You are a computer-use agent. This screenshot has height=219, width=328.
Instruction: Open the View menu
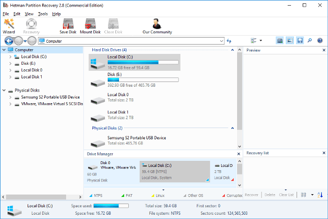29,14
